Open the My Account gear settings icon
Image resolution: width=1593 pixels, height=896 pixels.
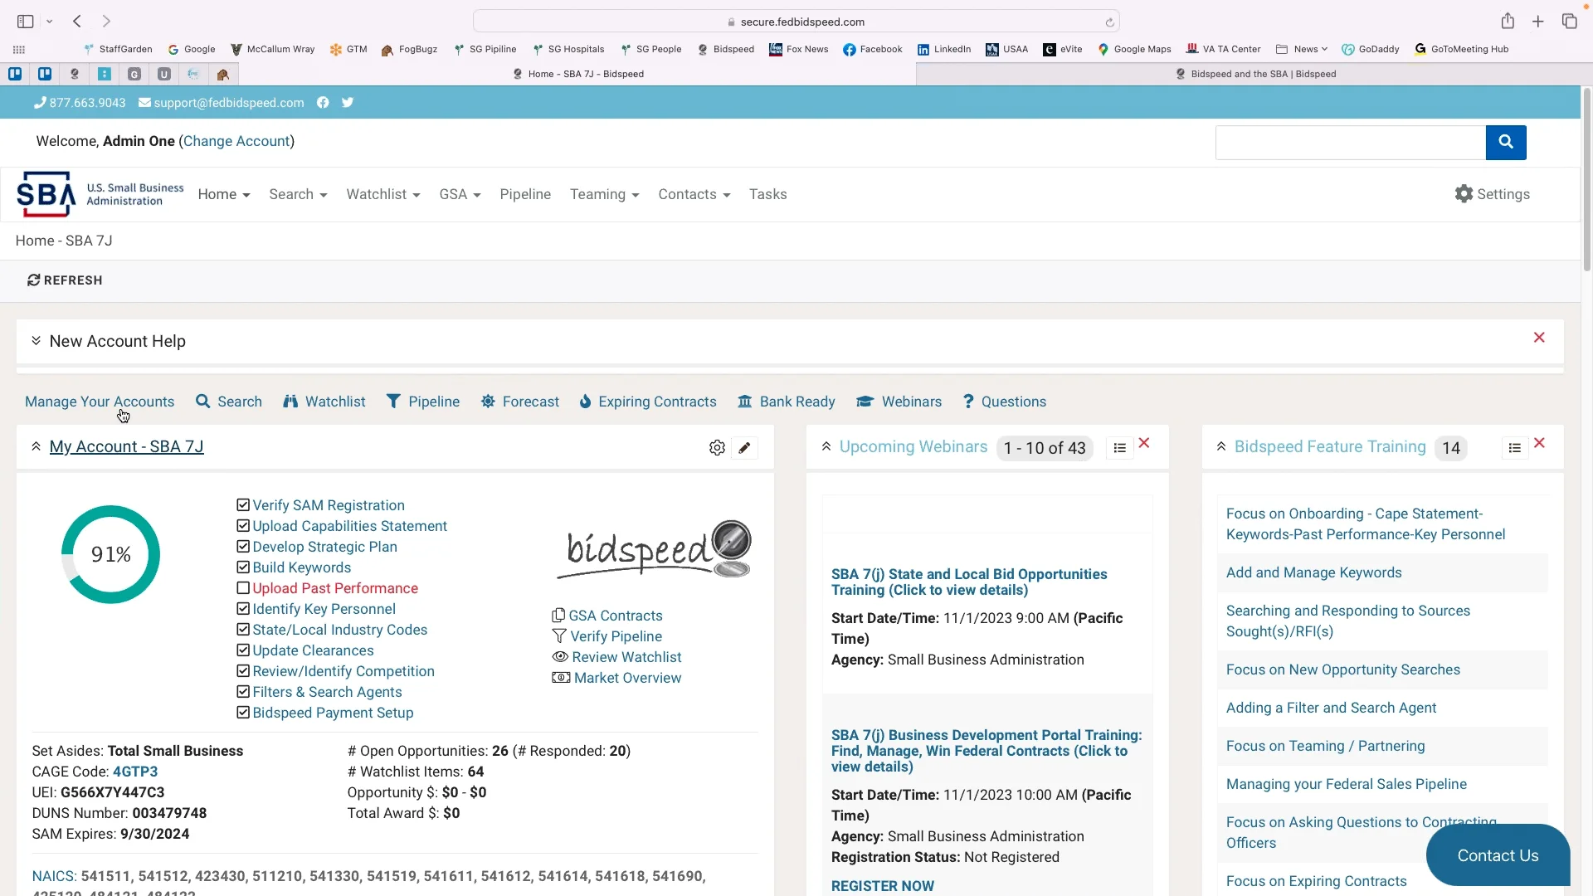pyautogui.click(x=717, y=448)
